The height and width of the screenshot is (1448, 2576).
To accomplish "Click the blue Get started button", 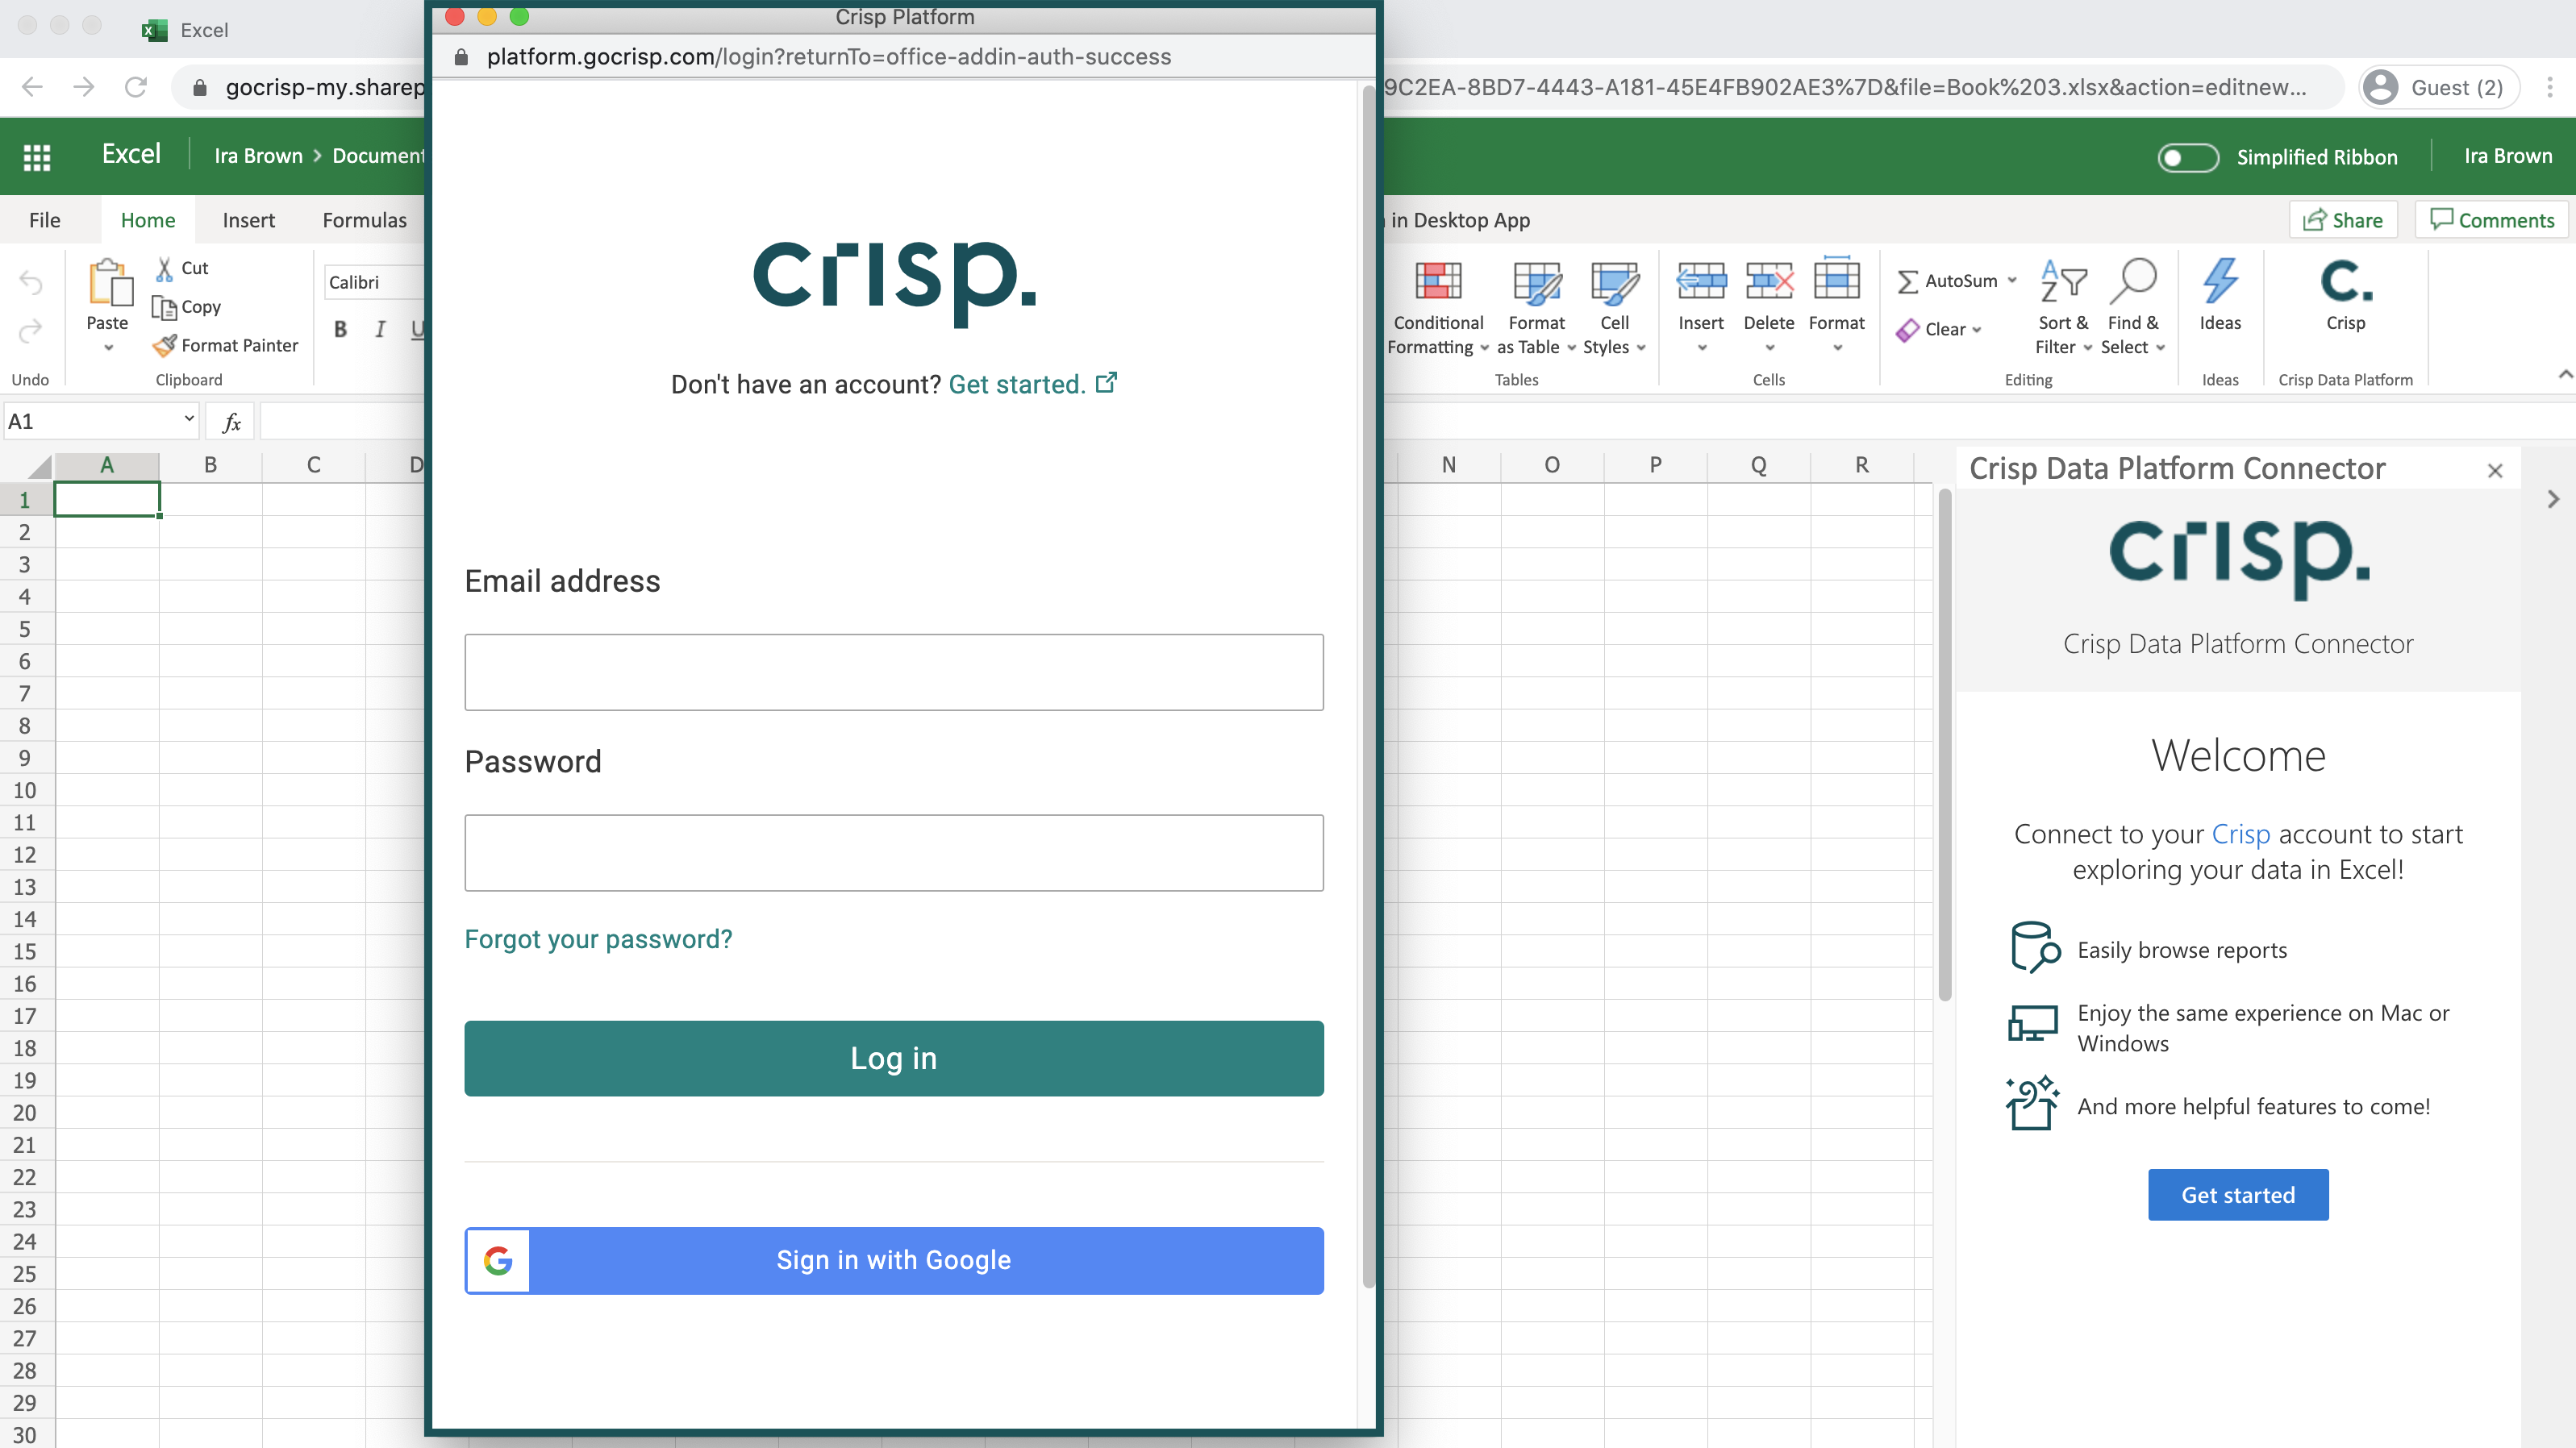I will (x=2237, y=1194).
